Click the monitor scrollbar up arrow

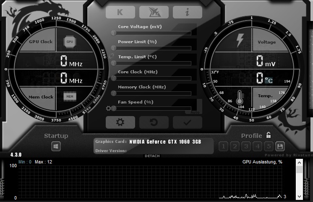point(299,163)
